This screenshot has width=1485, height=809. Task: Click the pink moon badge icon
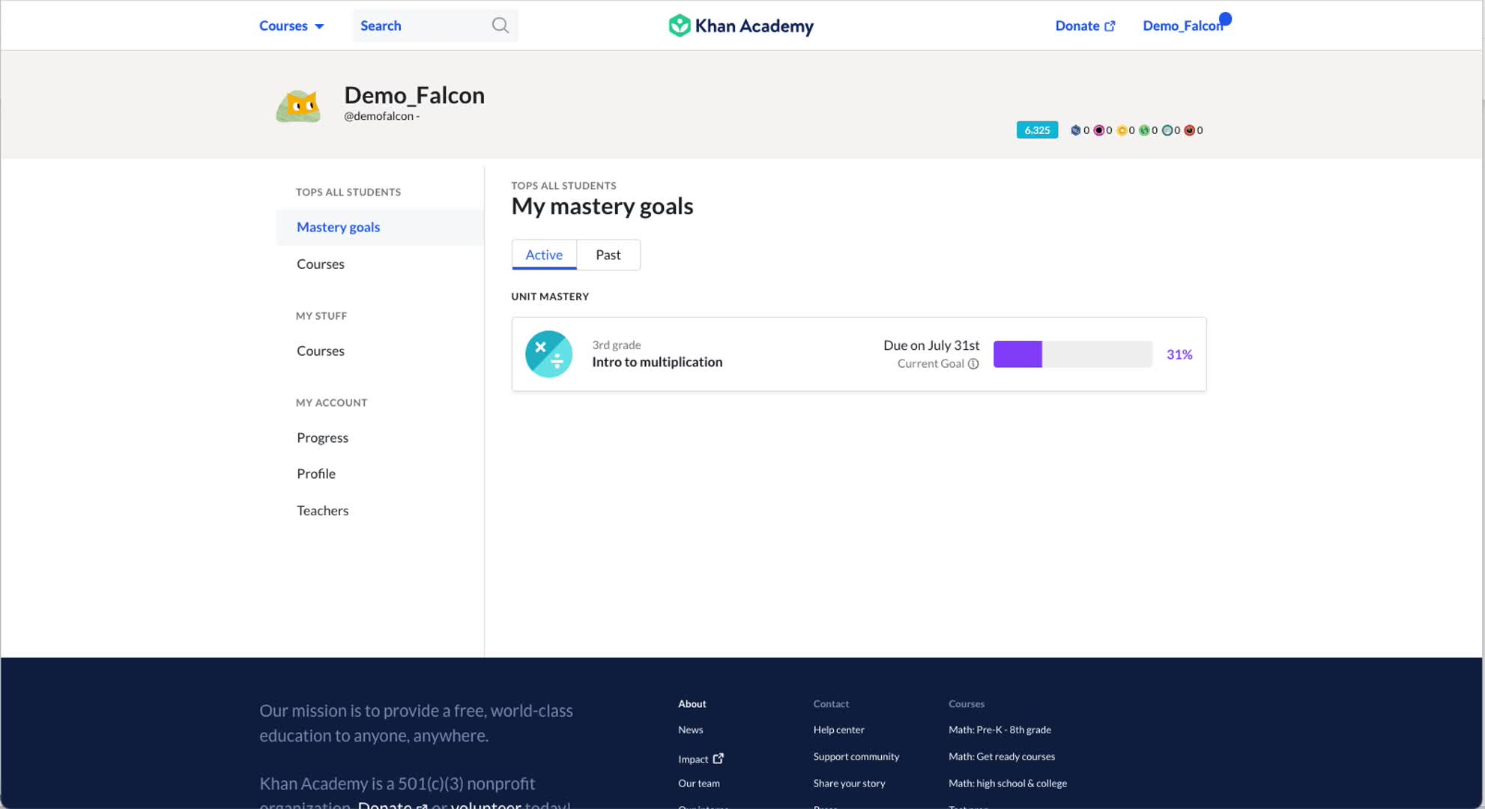coord(1098,130)
